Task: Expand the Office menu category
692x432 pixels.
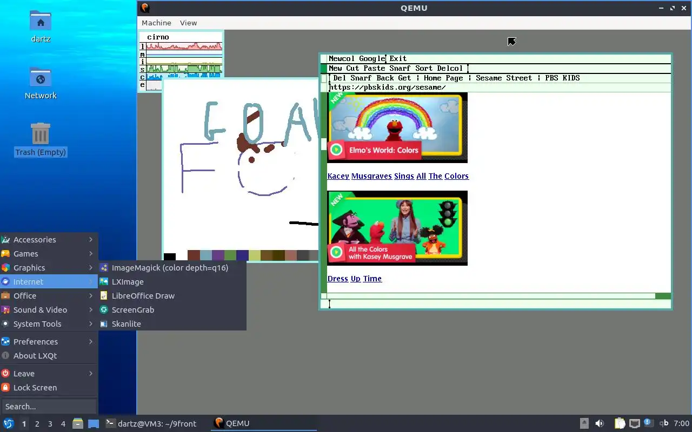Action: tap(49, 296)
